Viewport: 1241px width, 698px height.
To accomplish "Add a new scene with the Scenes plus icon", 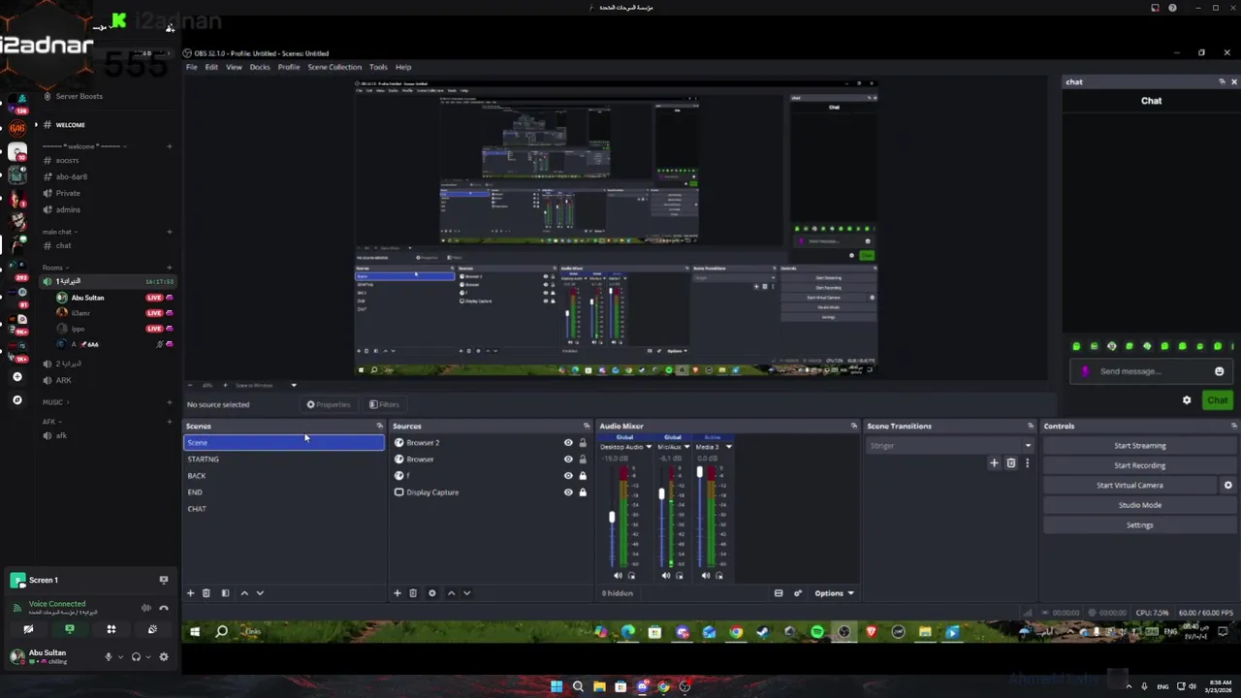I will click(190, 593).
